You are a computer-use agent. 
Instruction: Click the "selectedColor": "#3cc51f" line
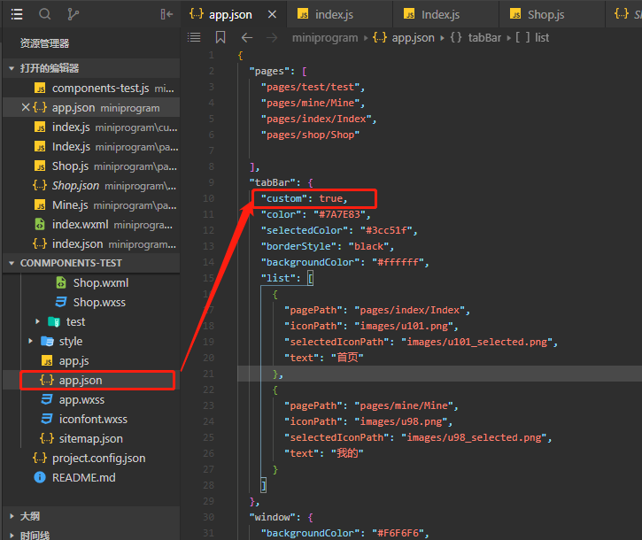tap(339, 230)
